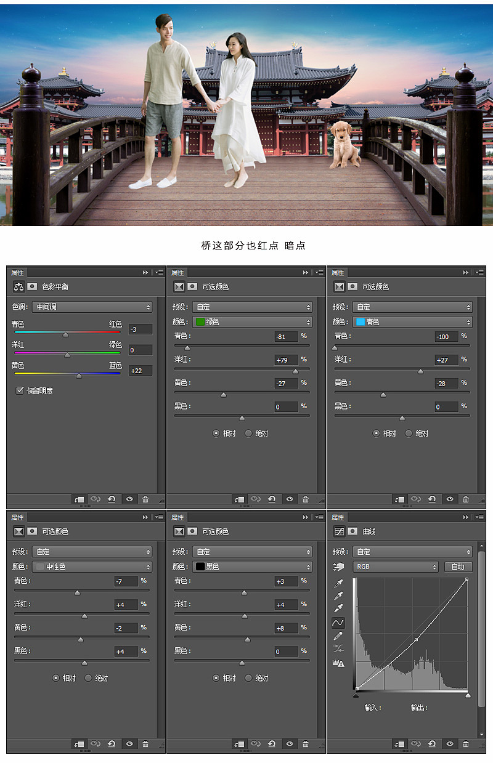Image resolution: width=493 pixels, height=763 pixels.
Task: Select the on-image adjustment hand tool in Curves
Action: click(338, 567)
